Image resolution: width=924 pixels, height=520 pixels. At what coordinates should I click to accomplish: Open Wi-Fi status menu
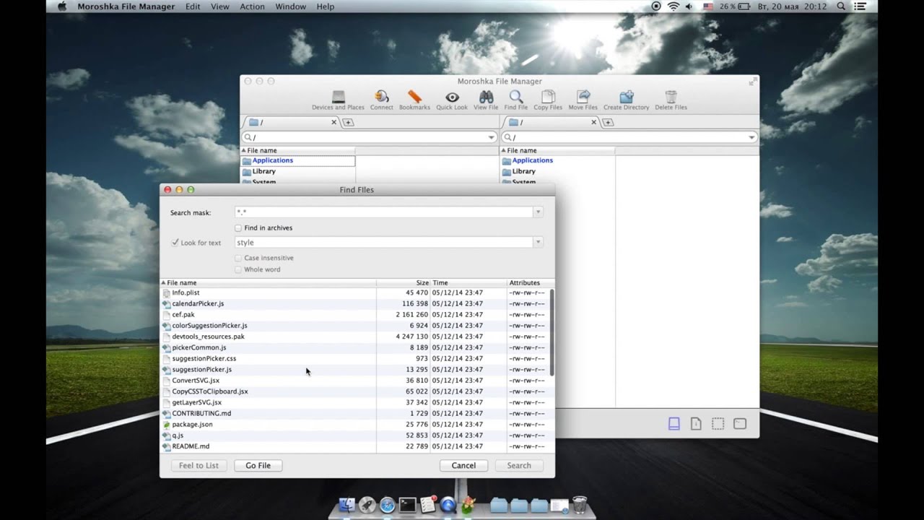673,6
